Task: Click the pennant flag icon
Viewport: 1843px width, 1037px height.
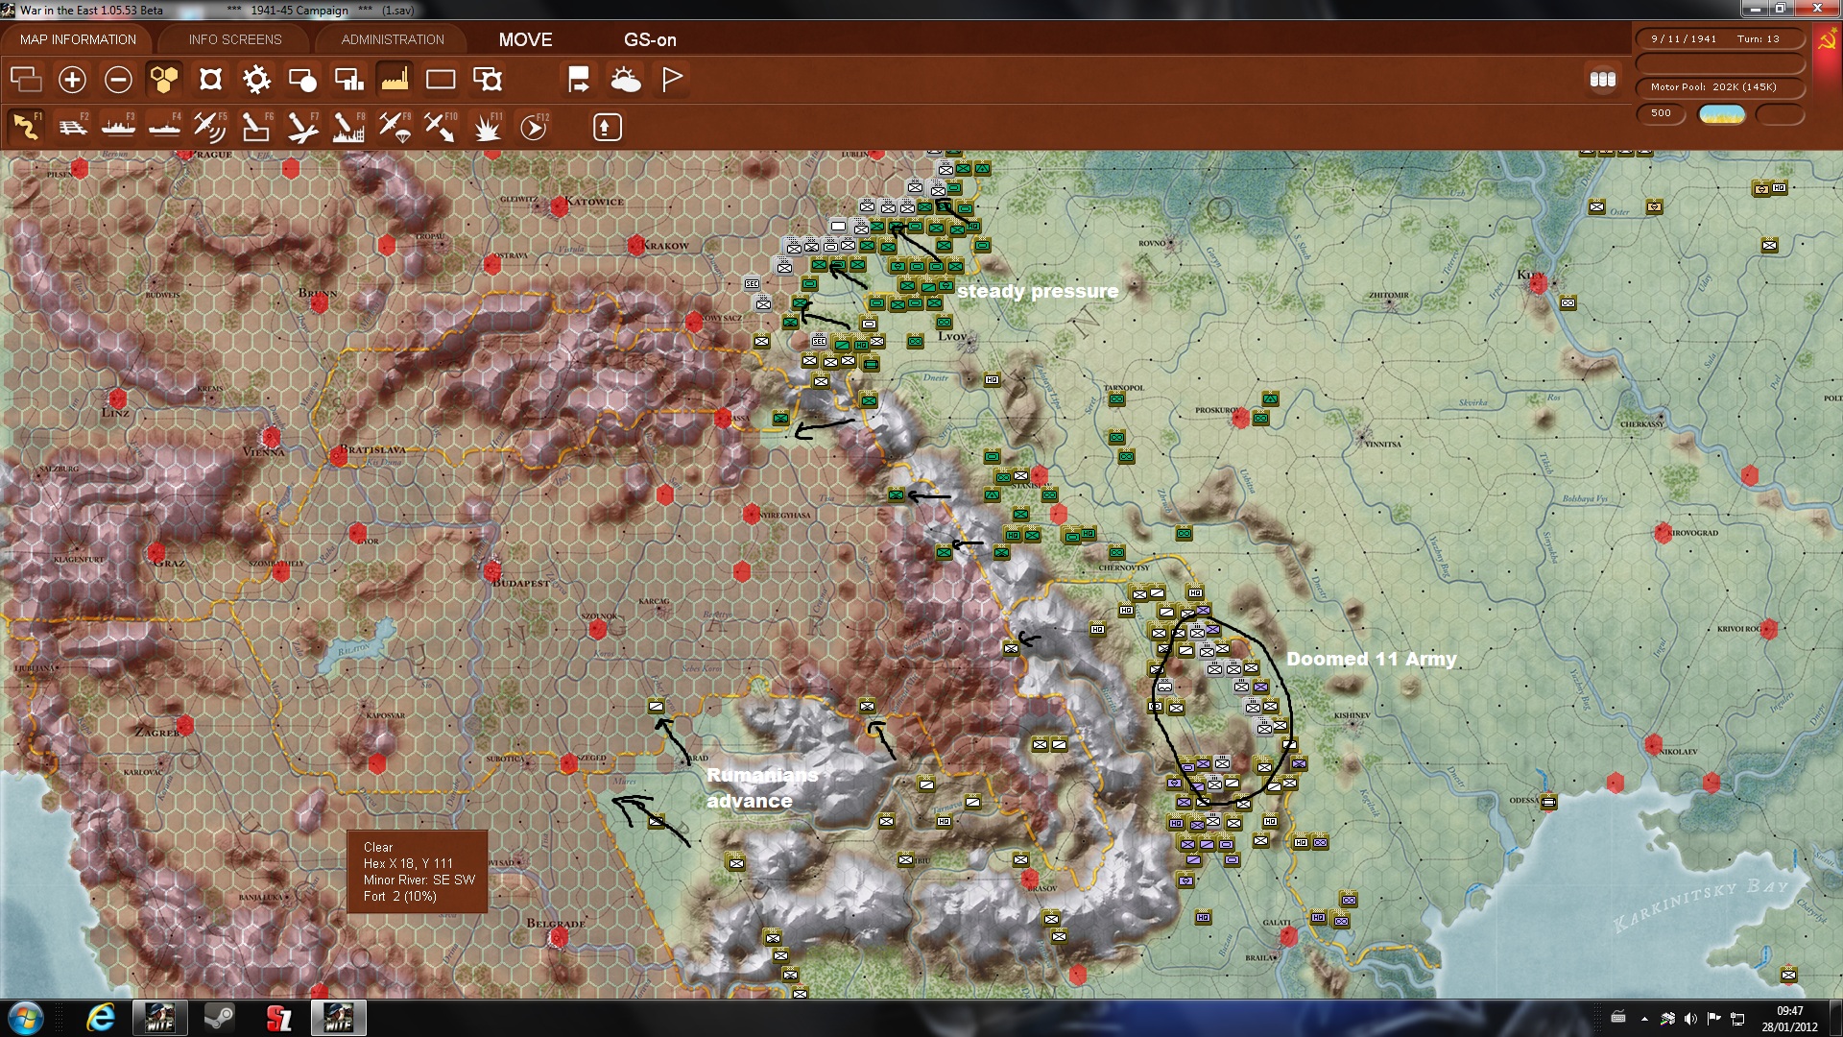Action: [671, 79]
